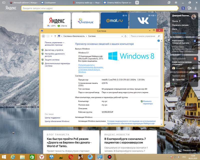This screenshot has width=200, height=160.
Task: Open Настройка удаленного доступа link
Action: (x=54, y=55)
